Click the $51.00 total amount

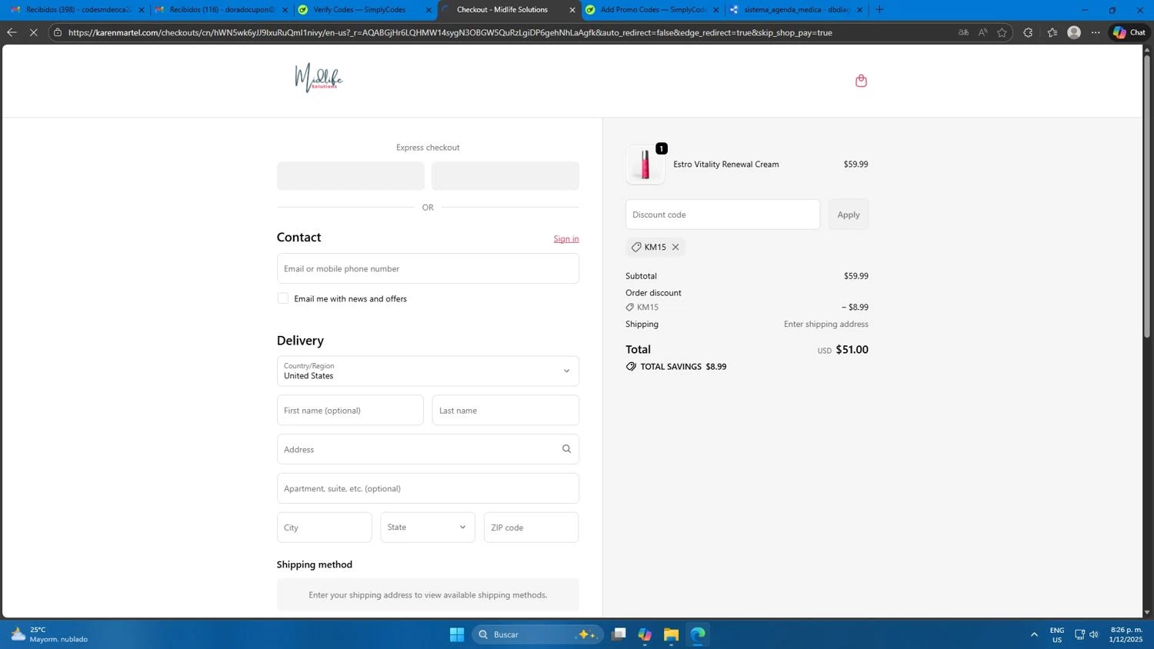point(852,349)
